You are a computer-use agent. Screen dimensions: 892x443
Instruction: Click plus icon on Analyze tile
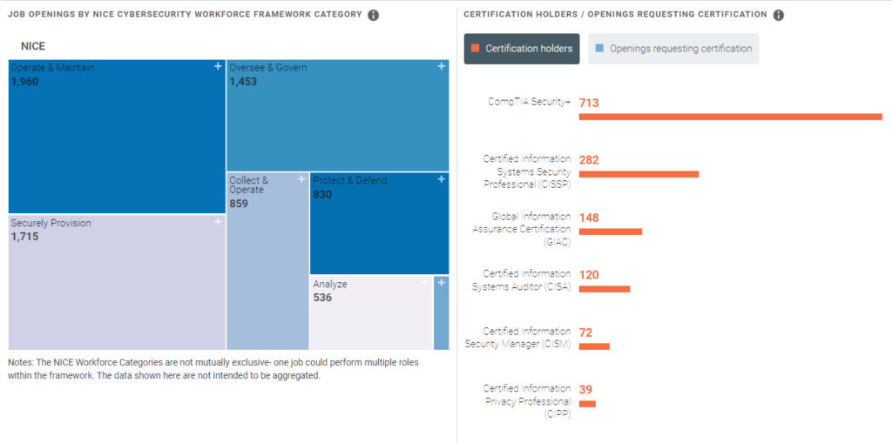pyautogui.click(x=425, y=283)
